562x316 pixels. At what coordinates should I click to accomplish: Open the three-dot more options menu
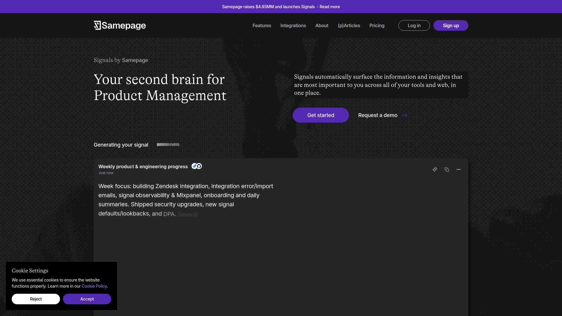(458, 169)
